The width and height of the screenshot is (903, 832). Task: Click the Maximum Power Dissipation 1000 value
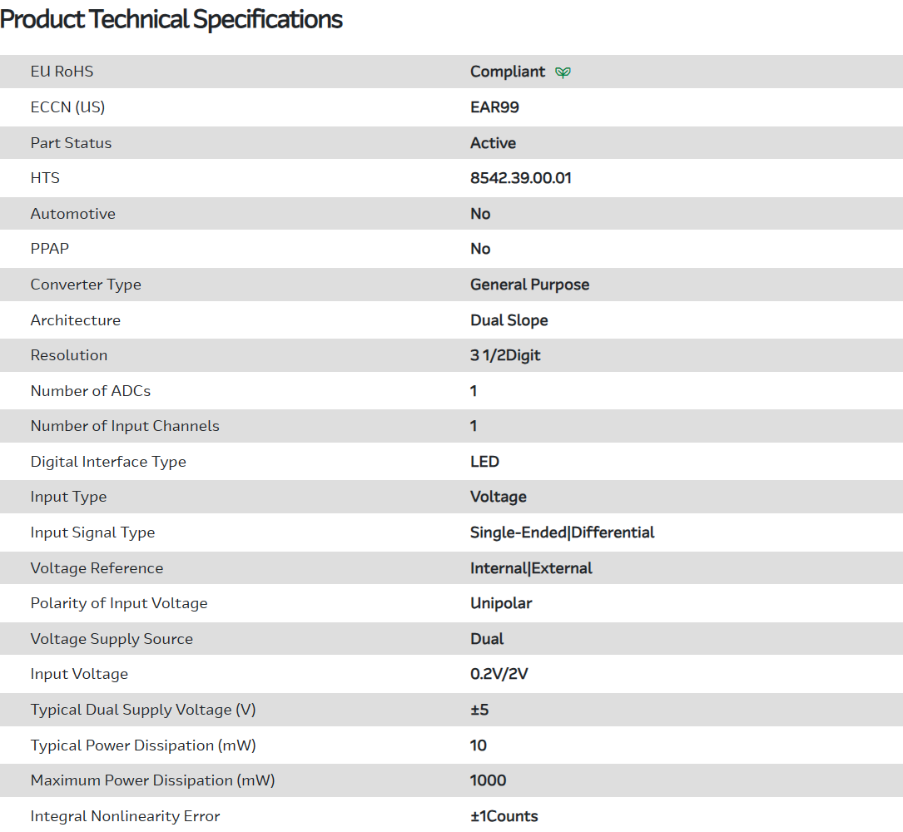click(488, 780)
